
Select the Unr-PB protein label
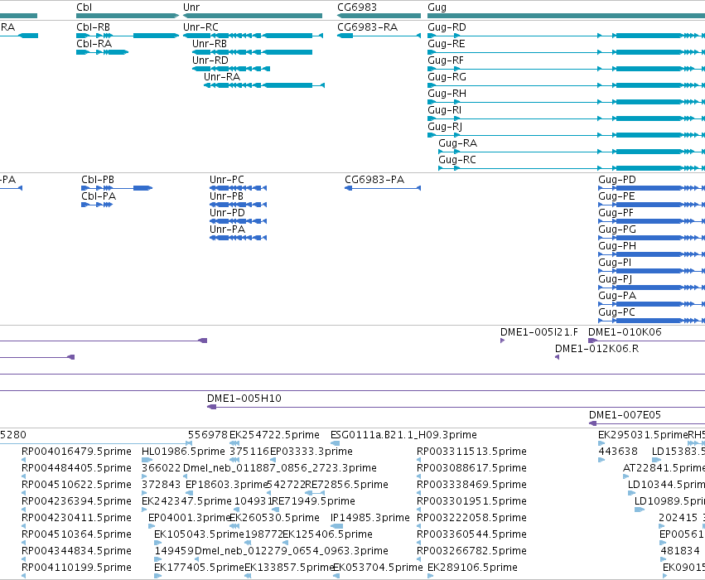pos(226,196)
